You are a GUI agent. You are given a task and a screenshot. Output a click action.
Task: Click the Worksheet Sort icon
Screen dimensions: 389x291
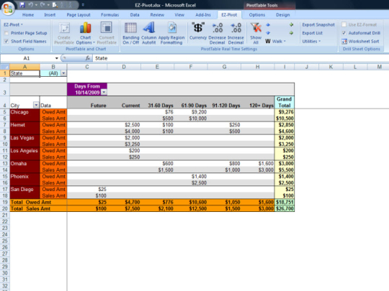pyautogui.click(x=344, y=42)
